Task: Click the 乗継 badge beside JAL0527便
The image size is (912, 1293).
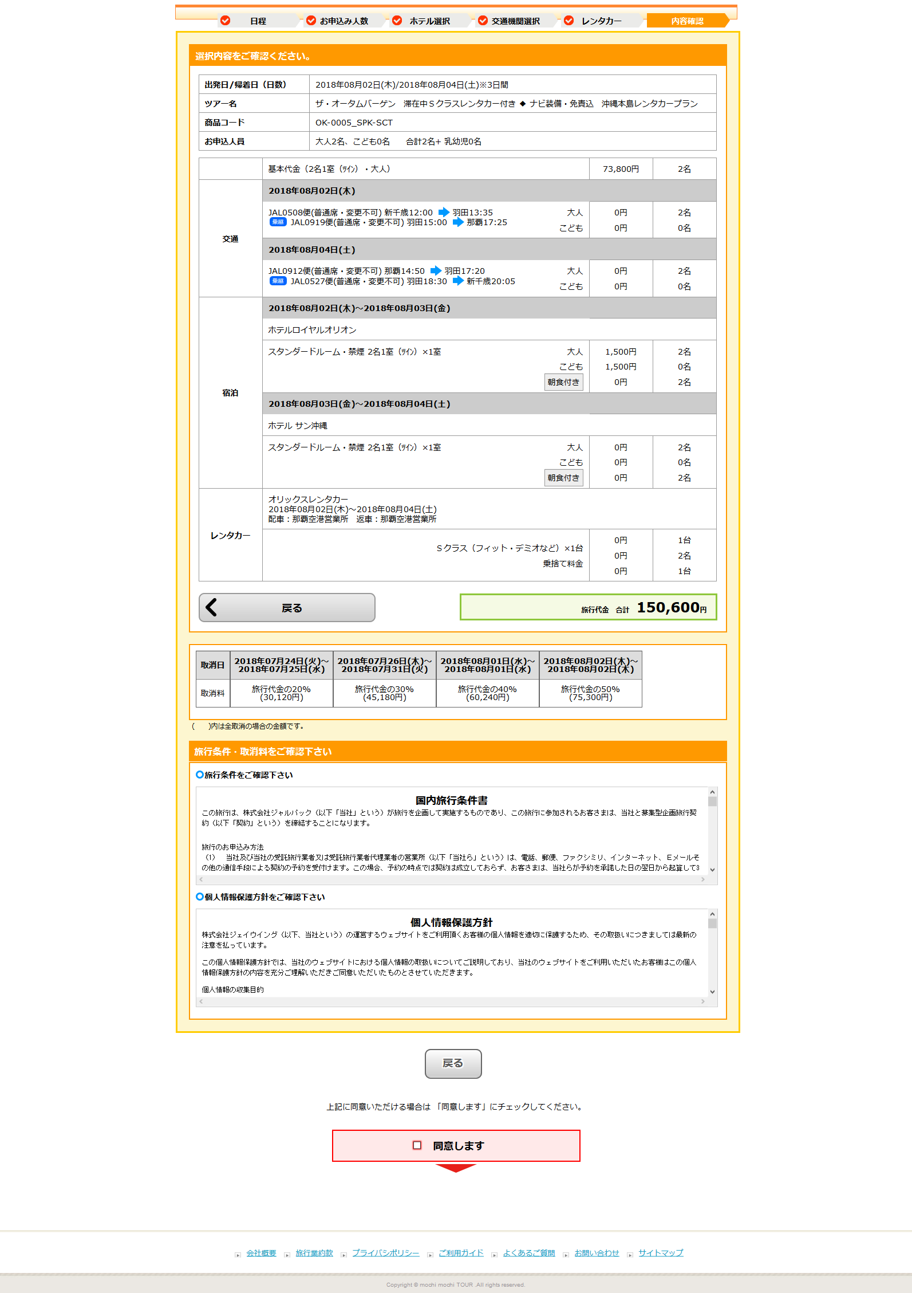Action: click(278, 281)
